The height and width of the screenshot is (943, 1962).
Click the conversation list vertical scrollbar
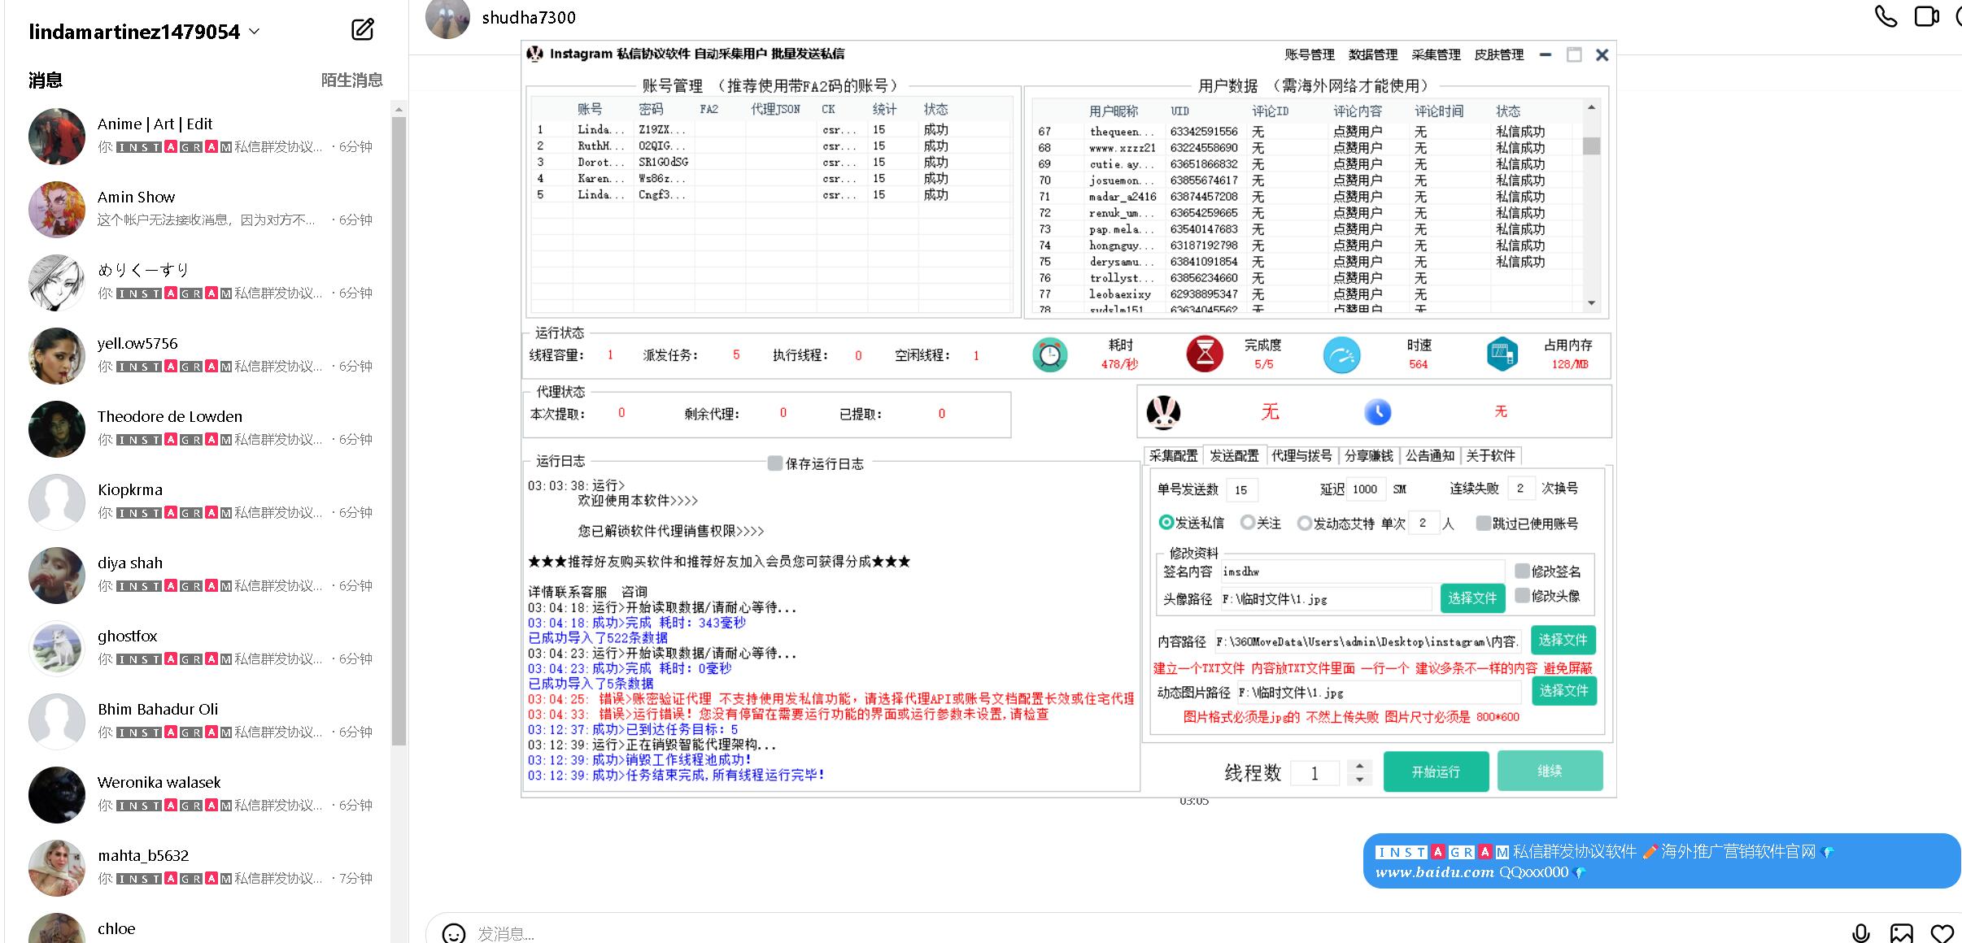(x=399, y=431)
